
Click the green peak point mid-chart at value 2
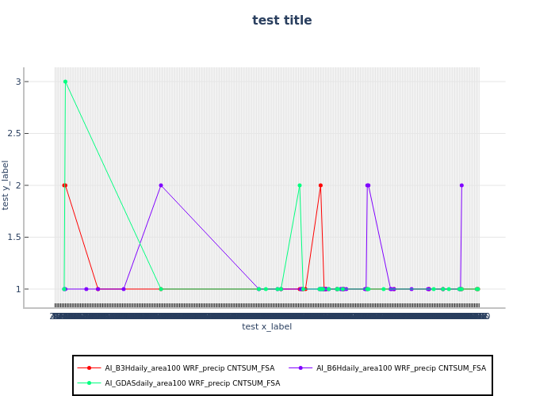click(x=300, y=185)
